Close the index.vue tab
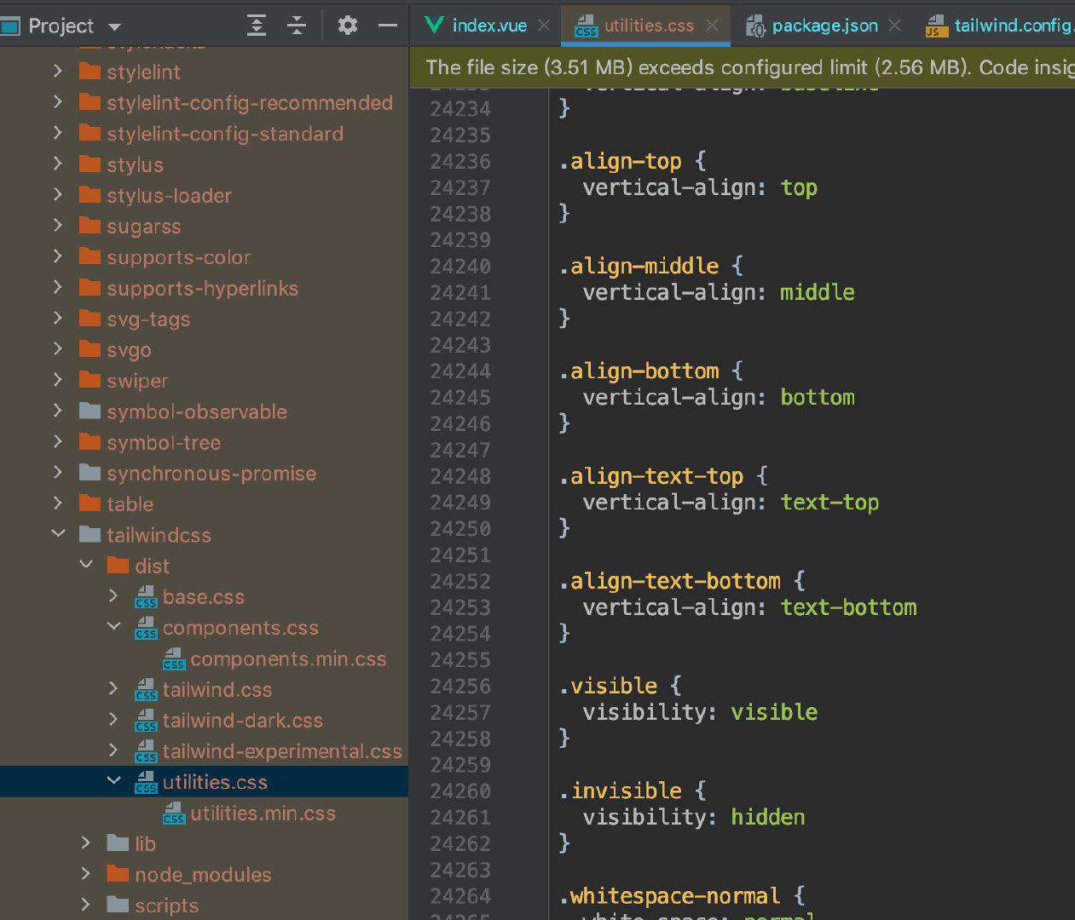Image resolution: width=1075 pixels, height=920 pixels. [544, 26]
